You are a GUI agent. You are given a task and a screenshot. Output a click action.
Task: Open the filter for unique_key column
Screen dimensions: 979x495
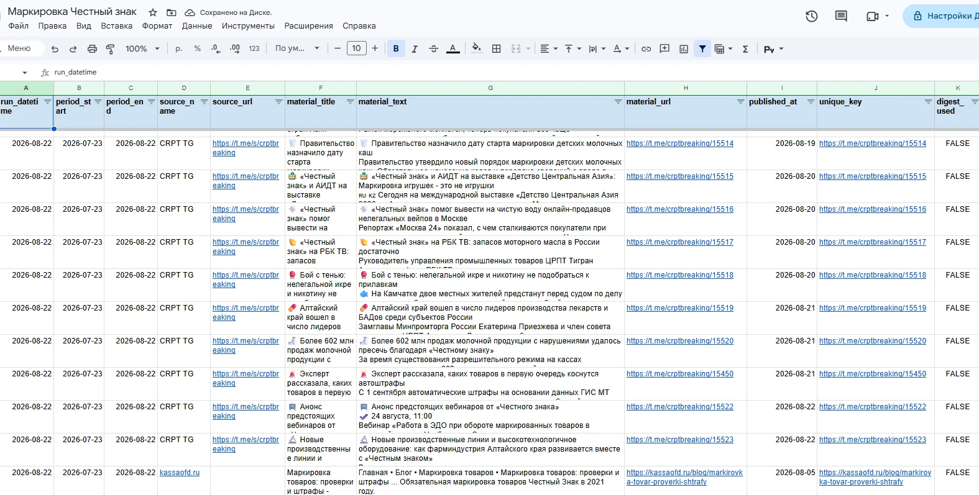click(x=928, y=102)
